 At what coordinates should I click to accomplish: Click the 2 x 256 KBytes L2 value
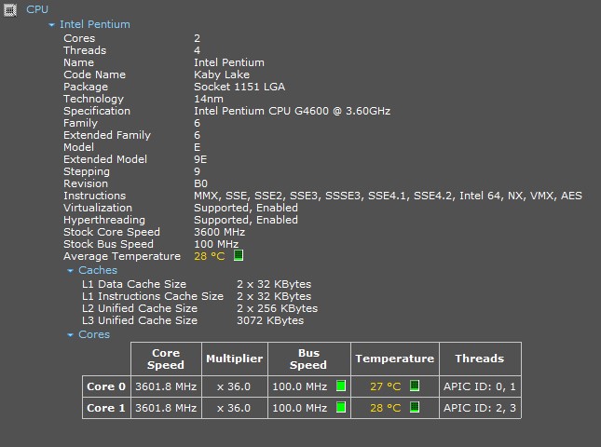(x=277, y=308)
